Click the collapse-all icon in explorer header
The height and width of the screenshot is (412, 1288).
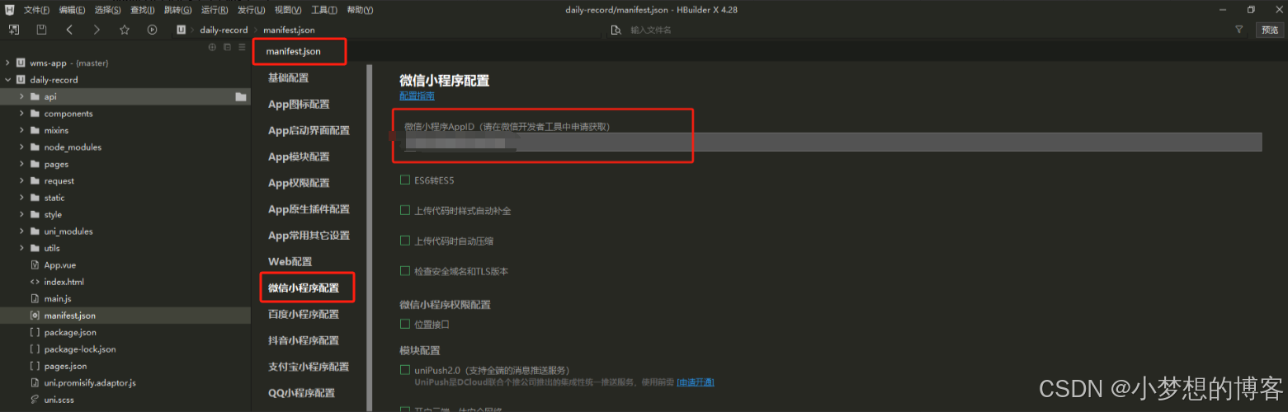click(227, 47)
